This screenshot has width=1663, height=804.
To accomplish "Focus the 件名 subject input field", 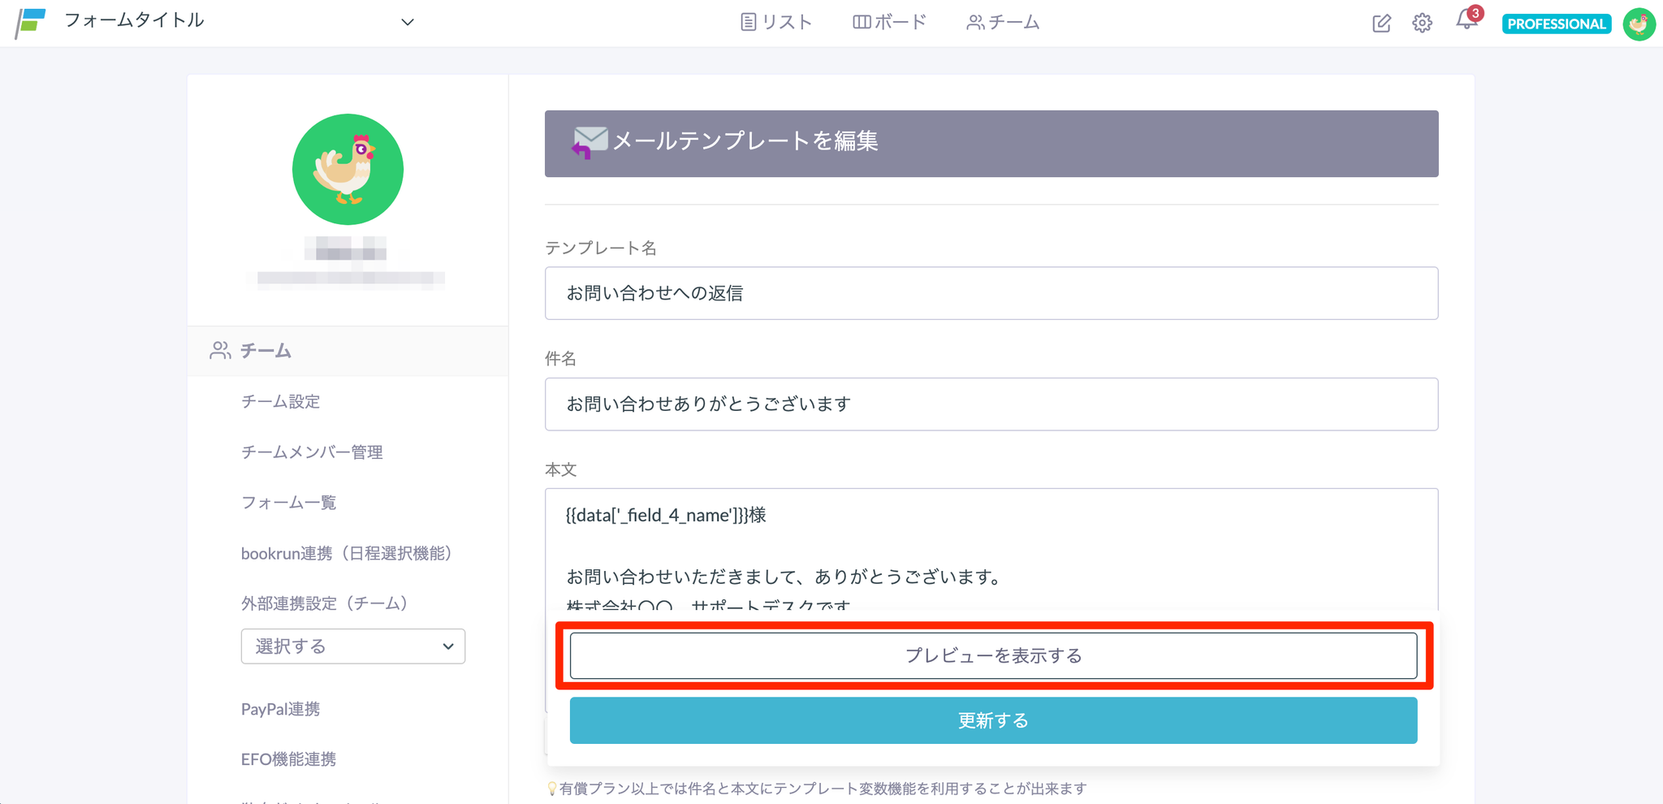I will pyautogui.click(x=991, y=404).
